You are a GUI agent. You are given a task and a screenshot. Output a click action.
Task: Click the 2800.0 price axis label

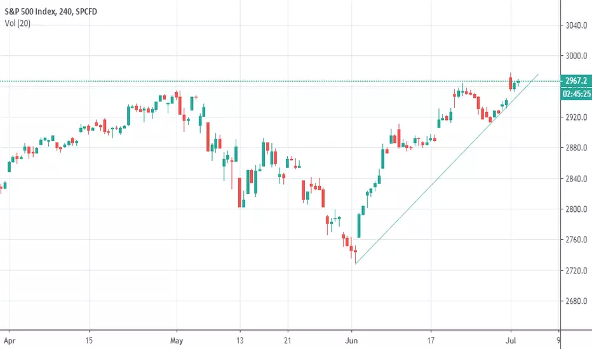point(576,209)
